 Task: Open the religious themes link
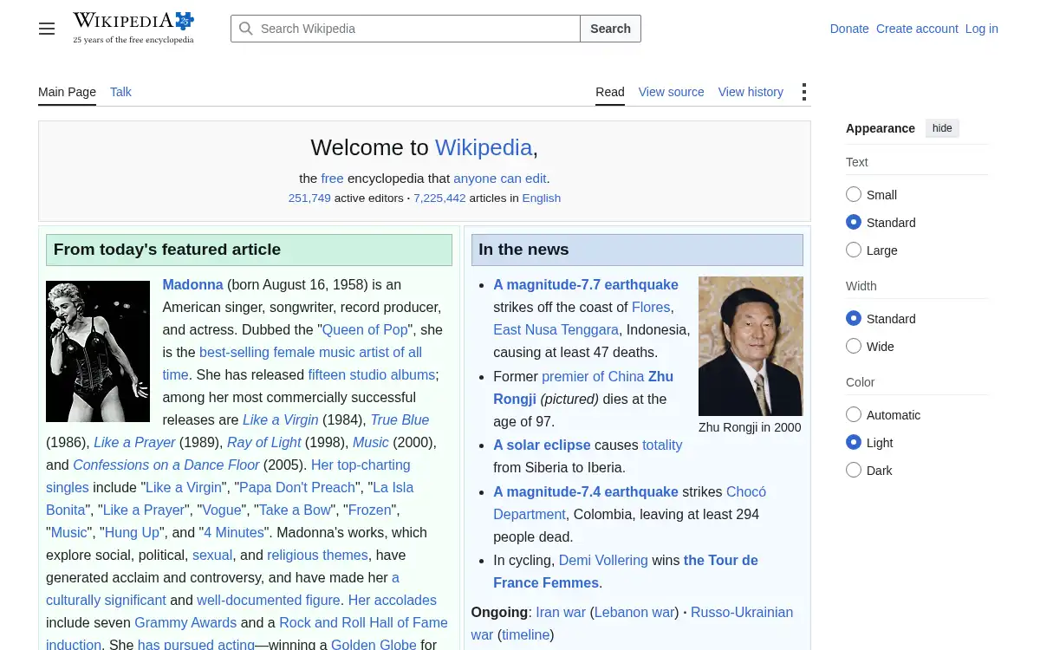pyautogui.click(x=318, y=555)
